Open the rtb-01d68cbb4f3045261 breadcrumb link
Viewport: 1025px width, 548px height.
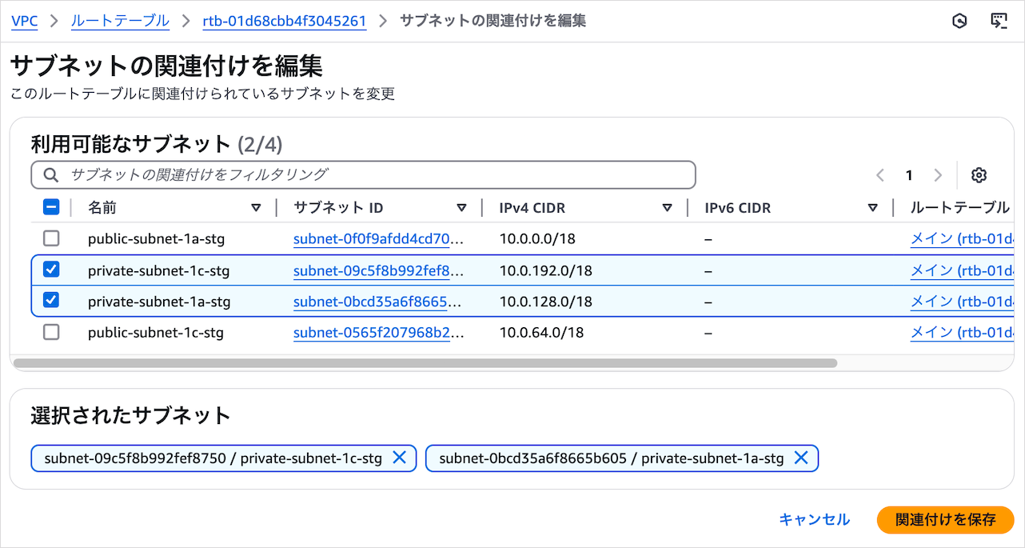click(285, 21)
